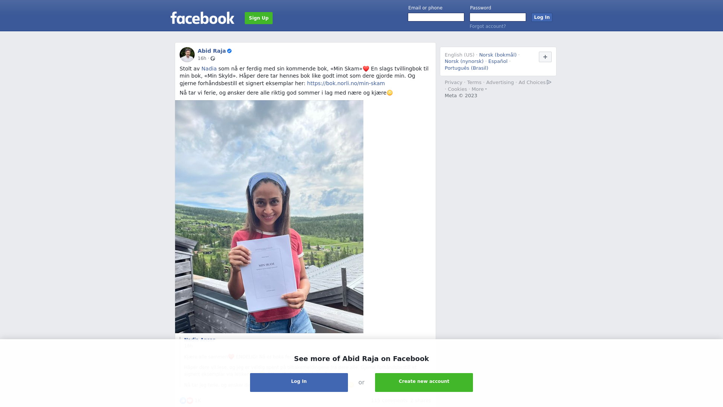Click the smiling emoji after 'kjære'
723x407 pixels.
[x=390, y=93]
